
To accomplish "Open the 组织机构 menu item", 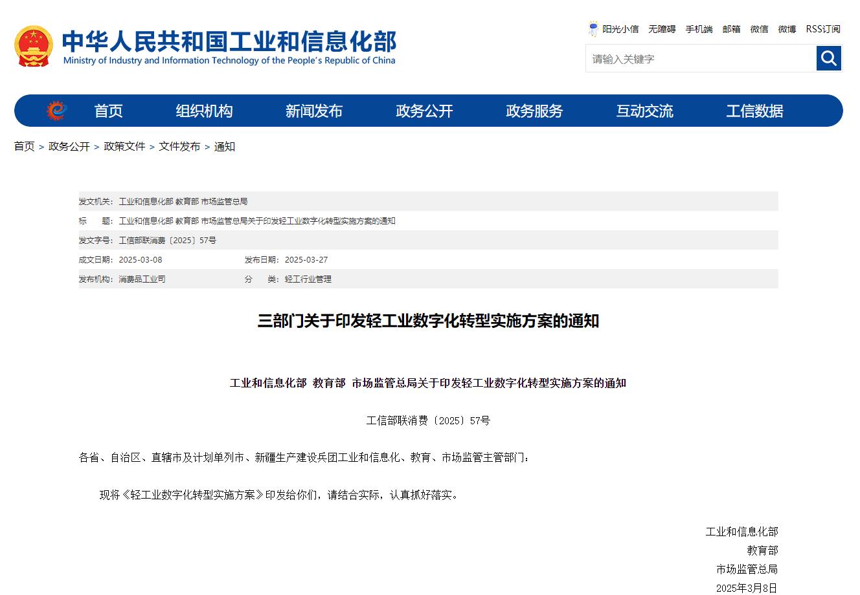I will point(204,111).
